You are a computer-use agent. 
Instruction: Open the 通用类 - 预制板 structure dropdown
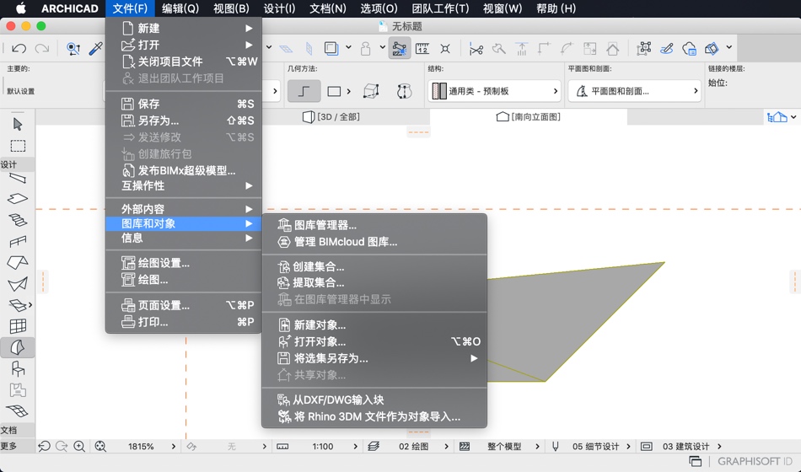click(x=494, y=91)
